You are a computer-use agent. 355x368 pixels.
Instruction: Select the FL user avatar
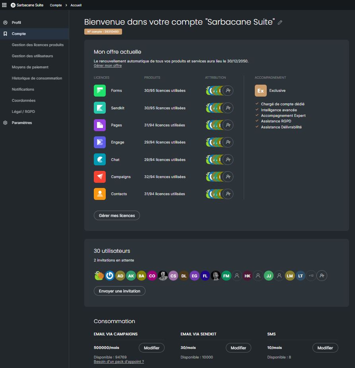coord(205,276)
